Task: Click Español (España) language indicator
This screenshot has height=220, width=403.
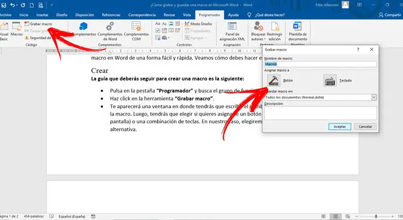Action: (x=72, y=216)
